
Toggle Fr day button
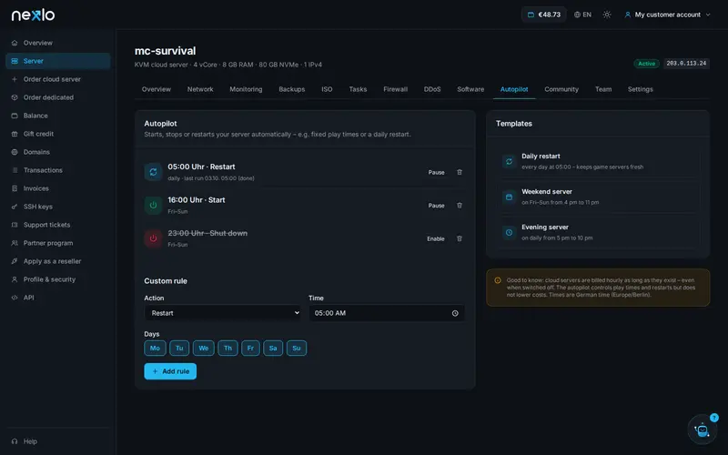click(250, 349)
